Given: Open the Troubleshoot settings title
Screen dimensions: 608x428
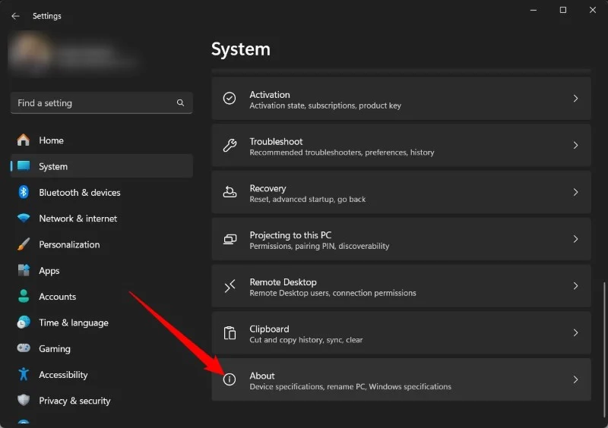Looking at the screenshot, I should coord(276,141).
